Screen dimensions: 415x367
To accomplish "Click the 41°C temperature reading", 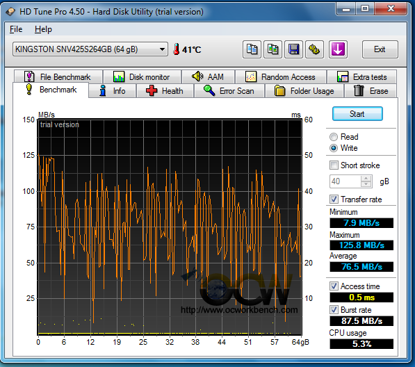I will pos(192,49).
